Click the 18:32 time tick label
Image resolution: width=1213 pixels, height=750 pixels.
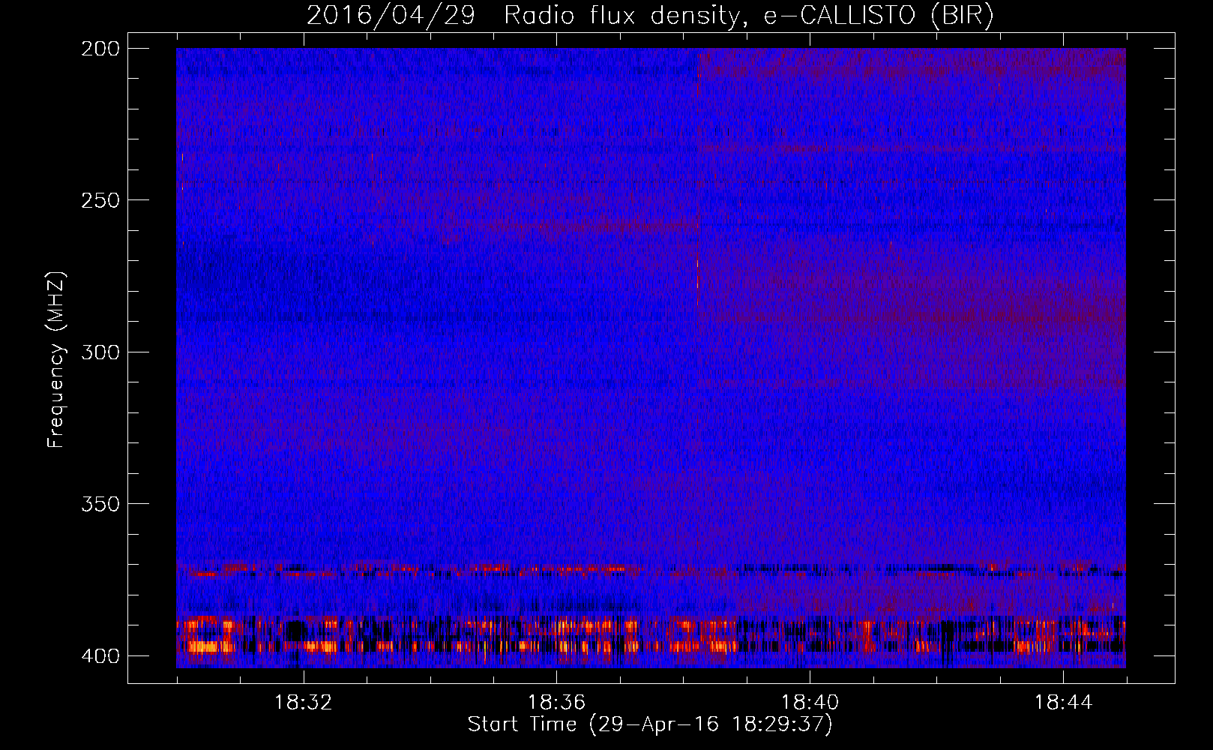(303, 703)
